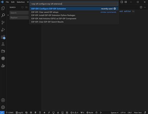
Task: Click the build, flash and monitor flame icon
Action: coord(58,112)
